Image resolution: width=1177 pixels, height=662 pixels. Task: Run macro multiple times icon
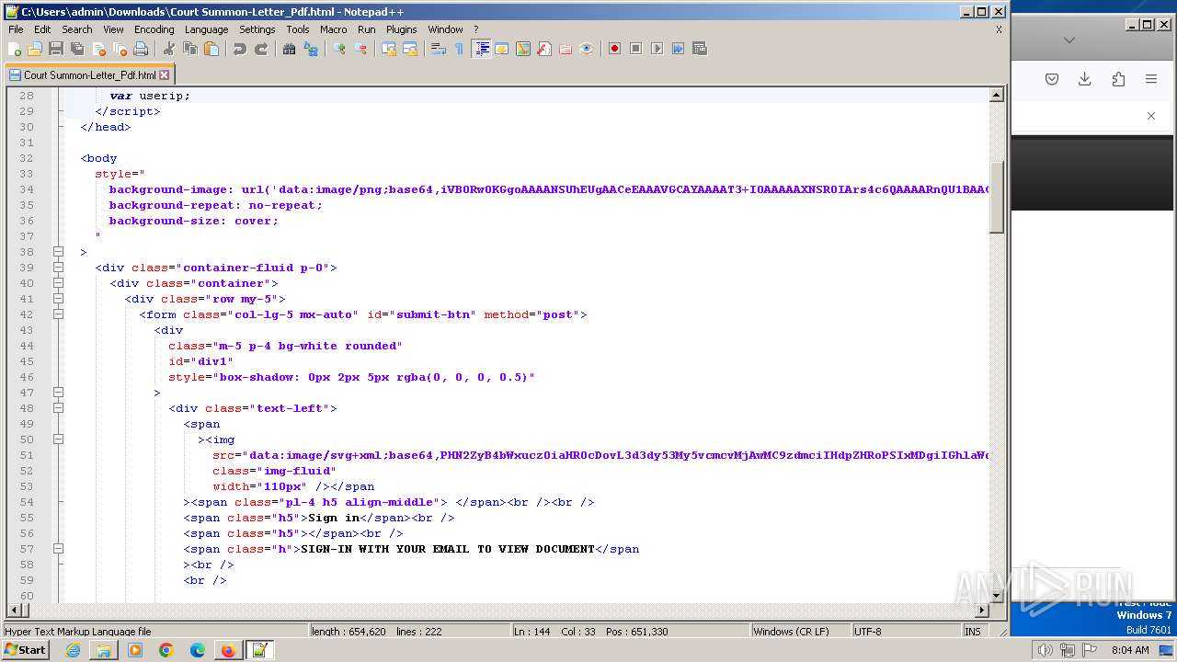678,49
